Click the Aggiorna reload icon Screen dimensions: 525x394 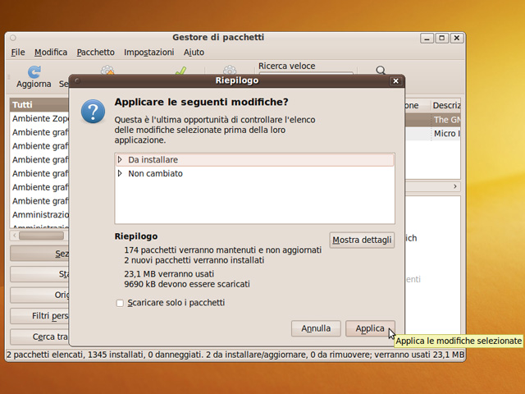tap(34, 72)
